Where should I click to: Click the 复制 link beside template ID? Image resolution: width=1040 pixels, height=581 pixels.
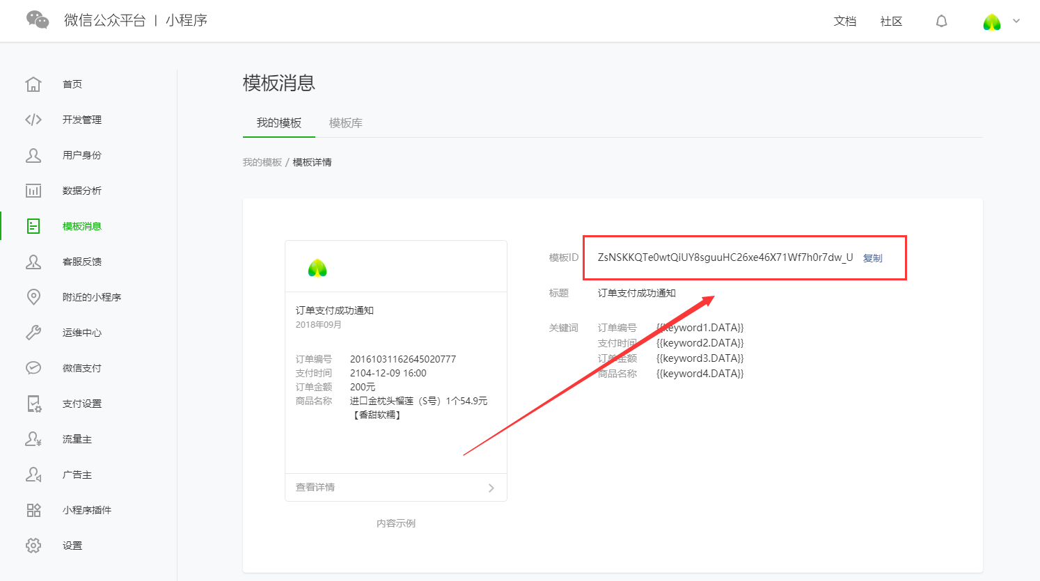(x=872, y=258)
